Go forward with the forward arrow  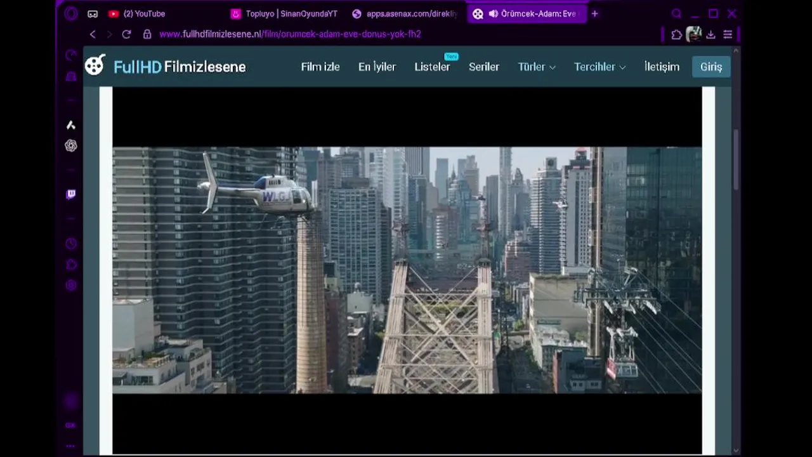coord(109,34)
